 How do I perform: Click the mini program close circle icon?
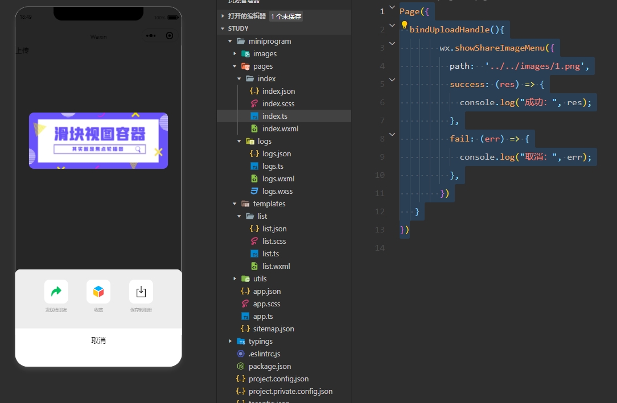[169, 36]
